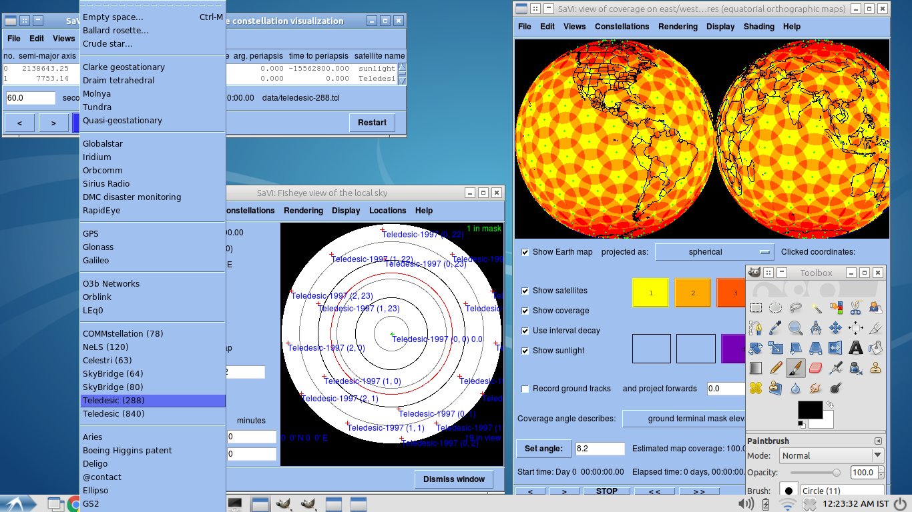The image size is (912, 512).
Task: Choose the Blend gradient tool
Action: 756,368
